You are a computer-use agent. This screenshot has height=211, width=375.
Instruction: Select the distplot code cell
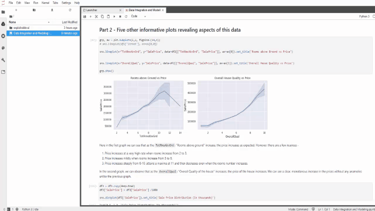236,192
